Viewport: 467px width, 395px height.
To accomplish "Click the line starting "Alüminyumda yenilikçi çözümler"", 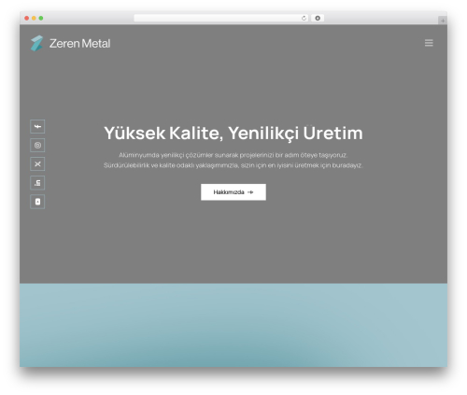I will [233, 155].
